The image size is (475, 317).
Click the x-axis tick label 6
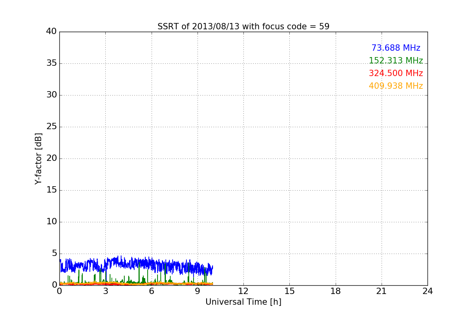click(152, 291)
